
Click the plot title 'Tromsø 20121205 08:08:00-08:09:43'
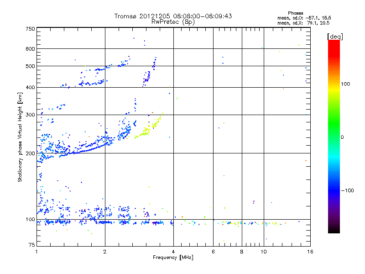pyautogui.click(x=173, y=16)
